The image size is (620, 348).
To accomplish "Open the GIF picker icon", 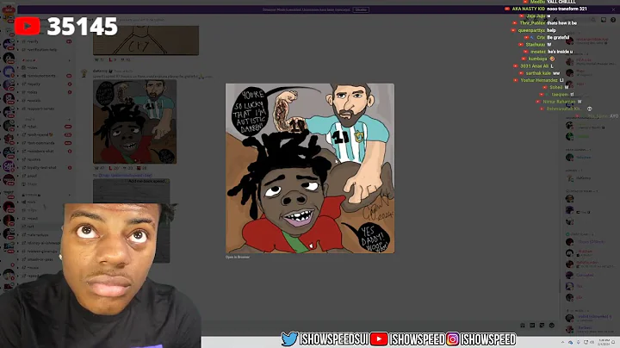I will (x=532, y=325).
